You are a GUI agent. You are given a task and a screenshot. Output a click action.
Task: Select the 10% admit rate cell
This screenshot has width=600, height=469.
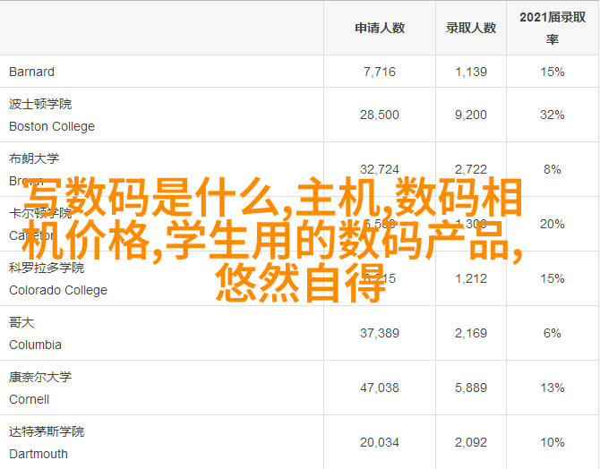tap(553, 443)
